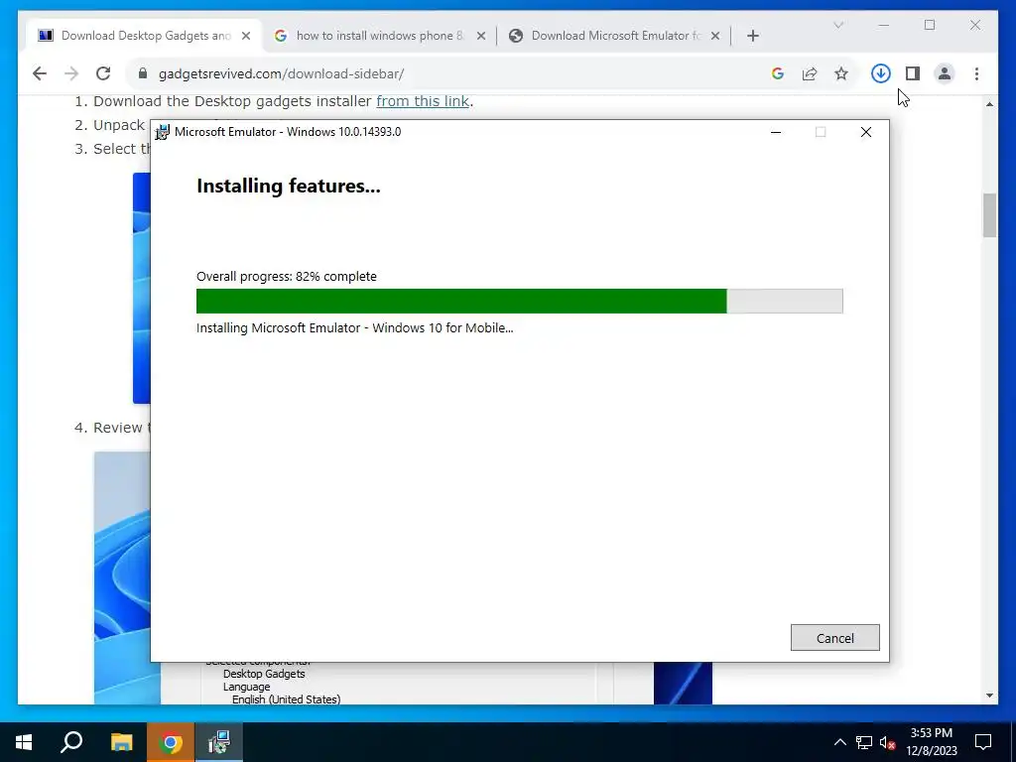
Task: Click 'English (United States)' text on page
Action: [x=286, y=699]
